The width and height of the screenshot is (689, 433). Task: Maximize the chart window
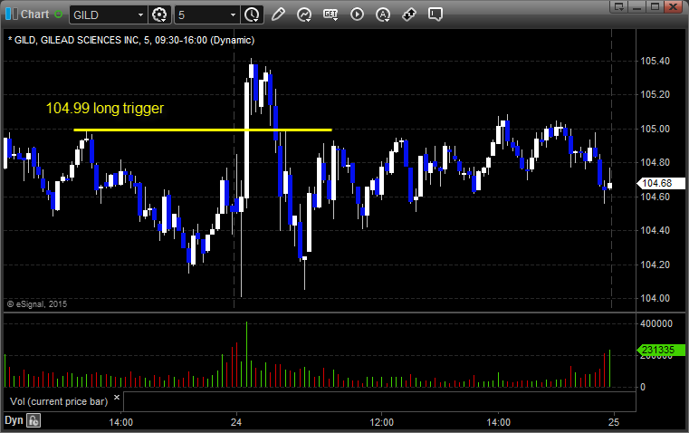655,6
